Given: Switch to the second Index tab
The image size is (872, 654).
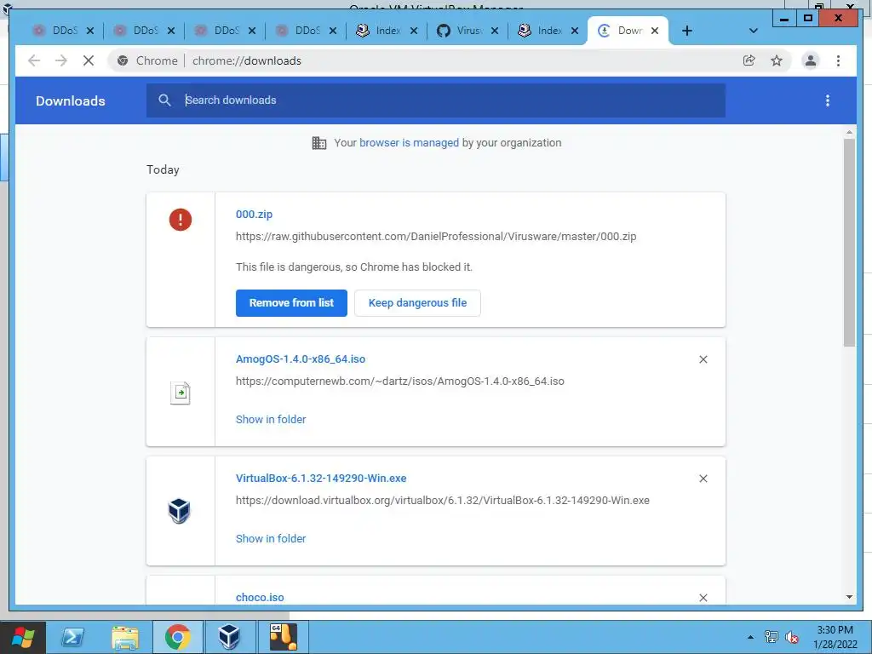Looking at the screenshot, I should (542, 31).
